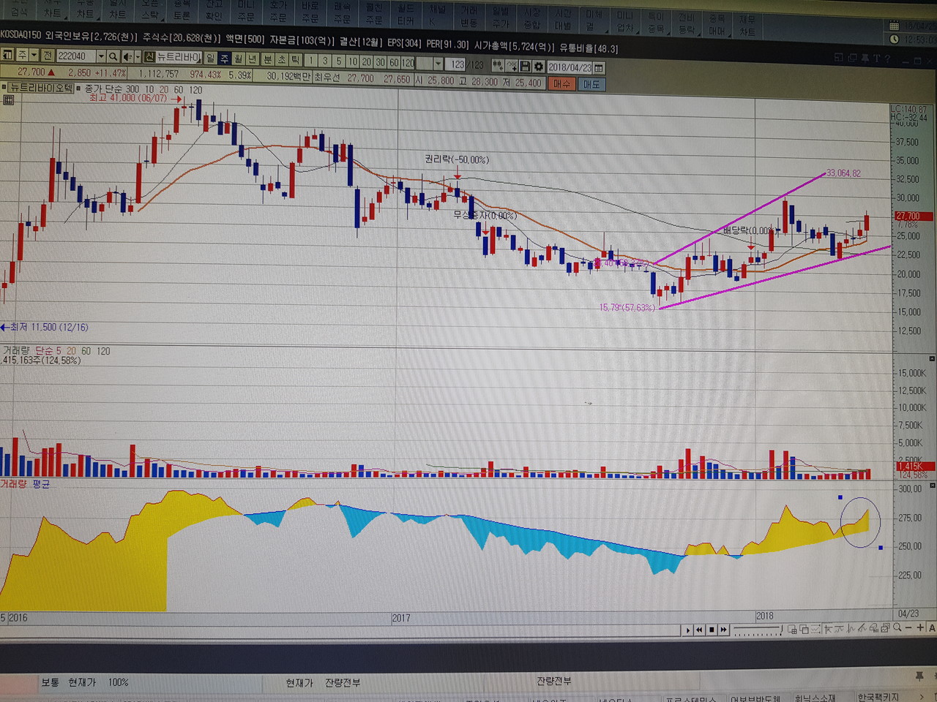Click the stock code input field 222040
The width and height of the screenshot is (937, 702).
[76, 56]
